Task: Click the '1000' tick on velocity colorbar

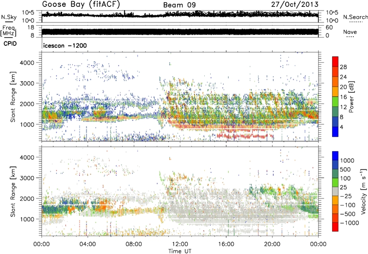Action: click(x=347, y=160)
